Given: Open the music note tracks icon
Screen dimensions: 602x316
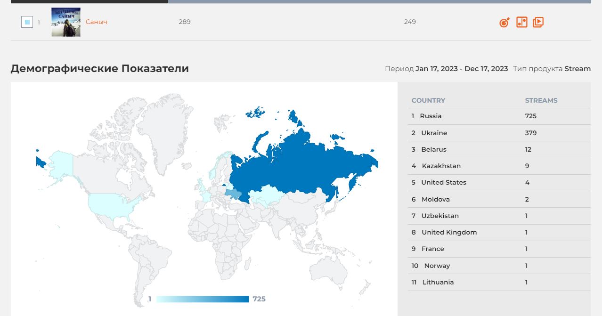Looking at the screenshot, I should coord(521,22).
